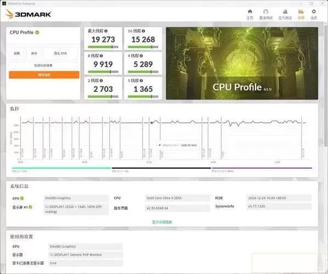The width and height of the screenshot is (328, 274).
Task: Open the Stress Tests tab
Action: (285, 14)
